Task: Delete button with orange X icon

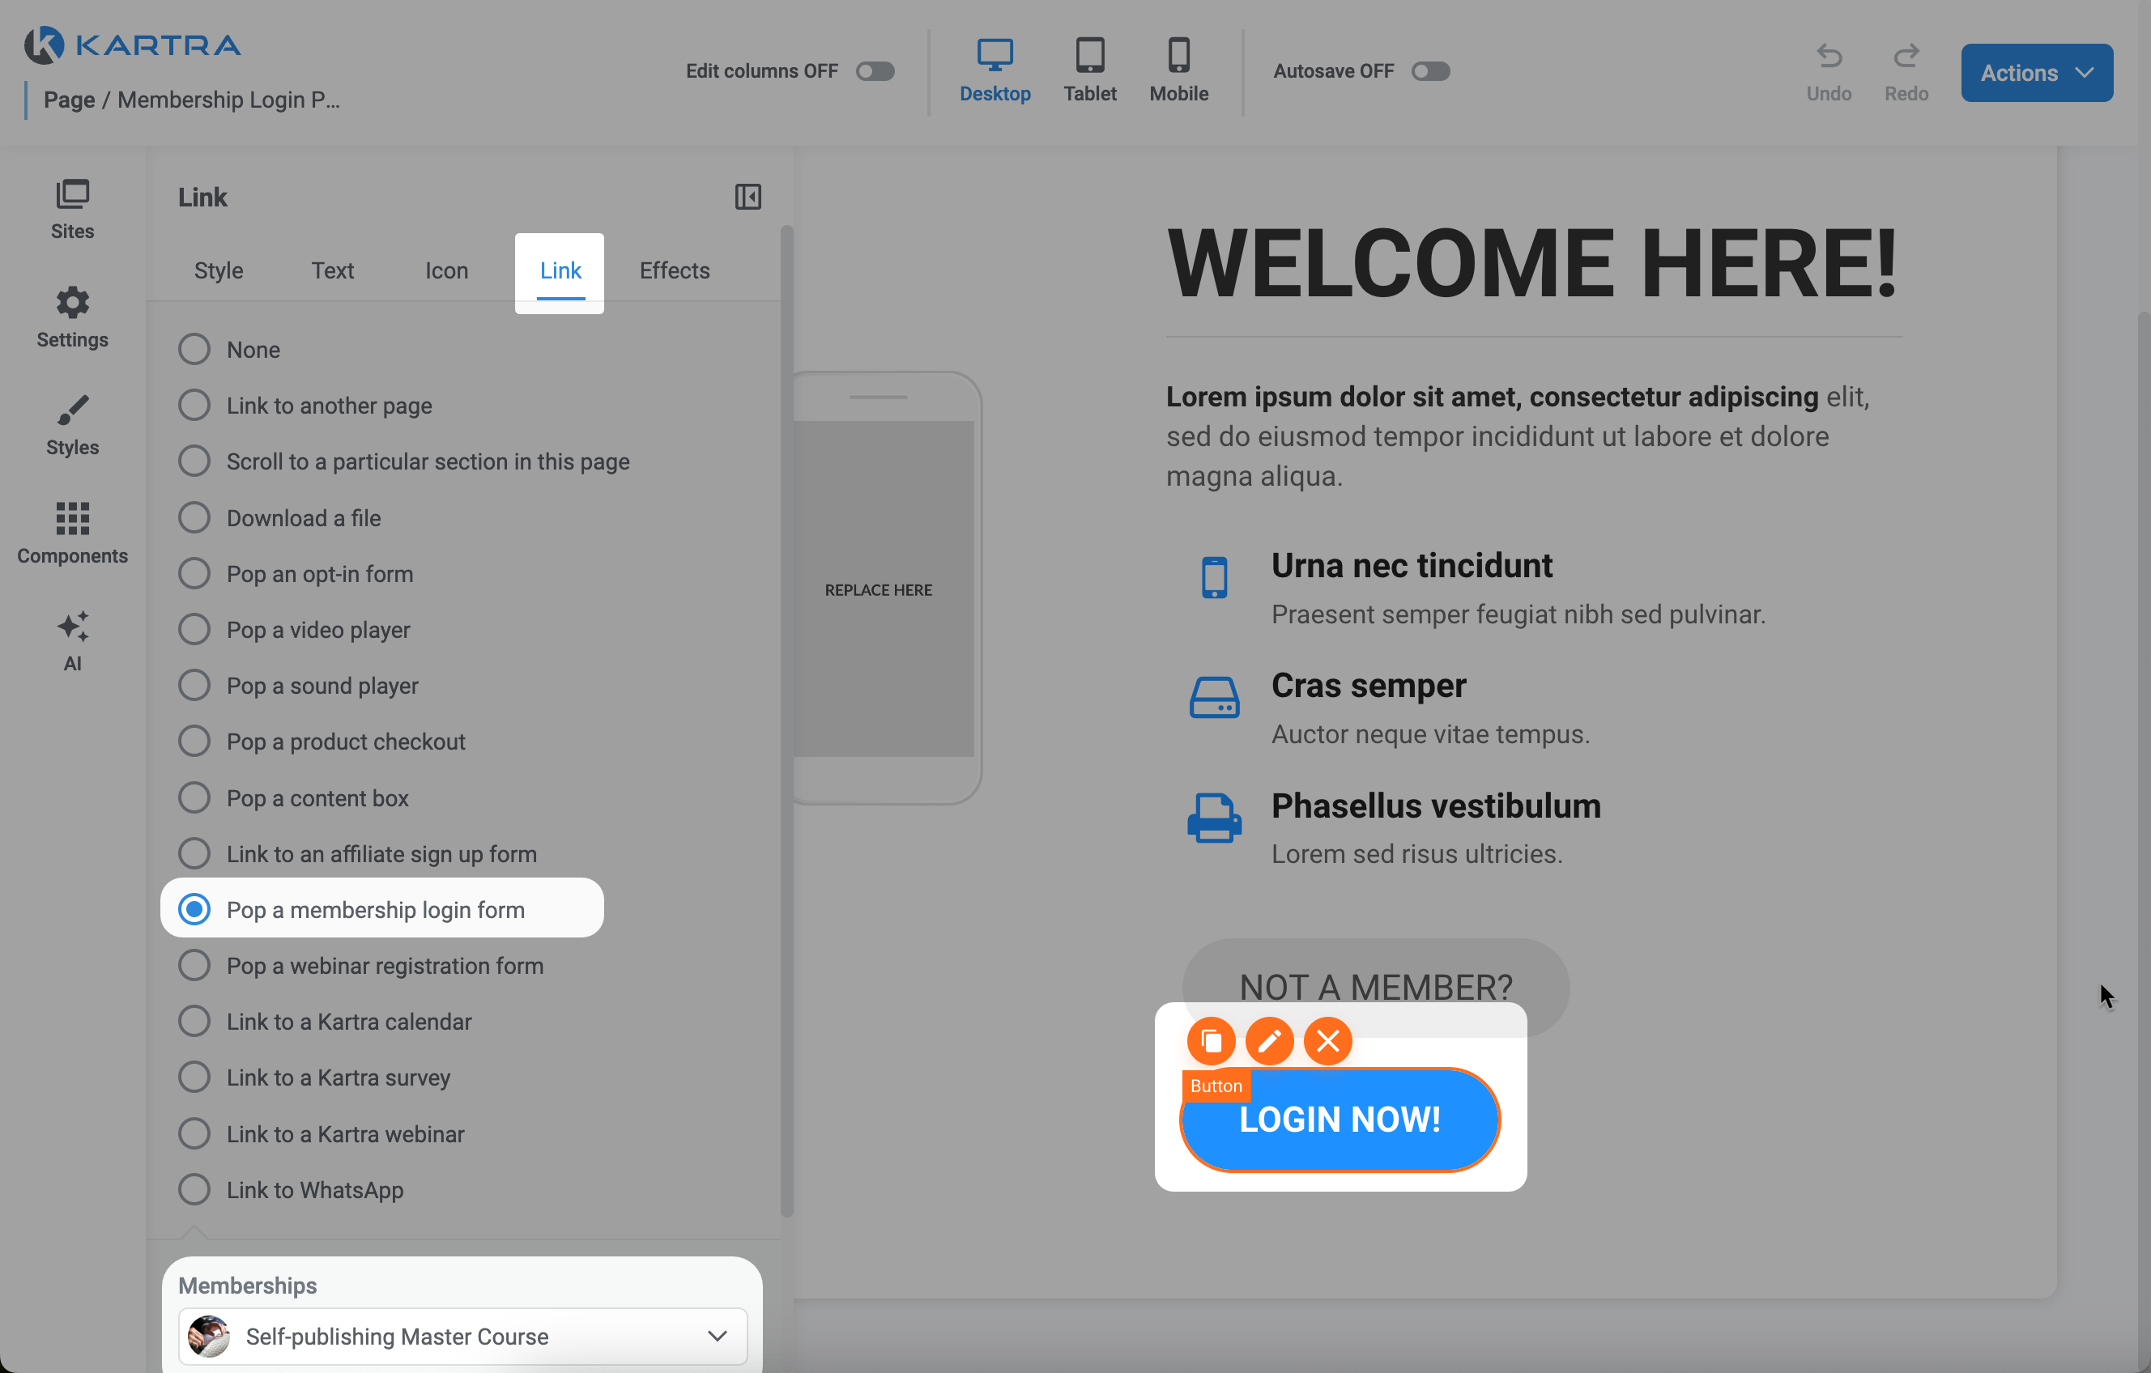Action: click(1327, 1041)
